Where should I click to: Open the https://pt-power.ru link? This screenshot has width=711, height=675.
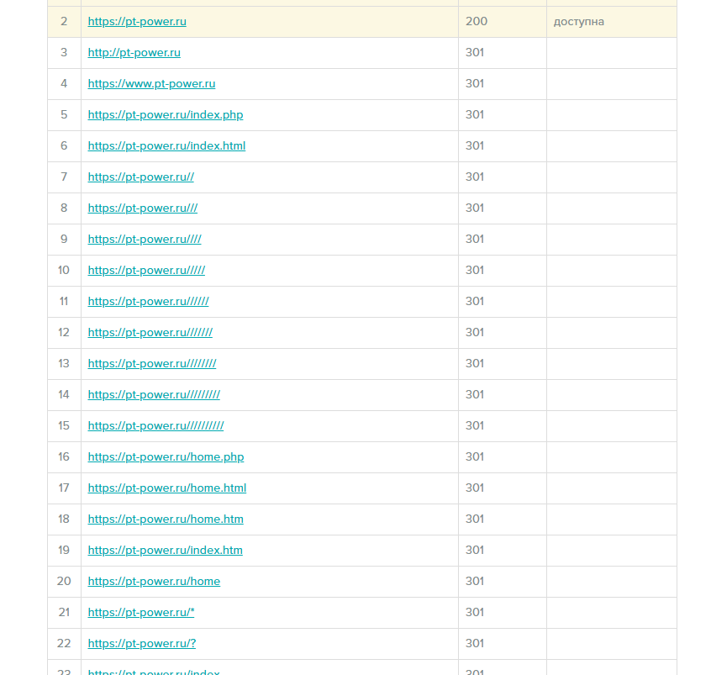click(x=137, y=22)
